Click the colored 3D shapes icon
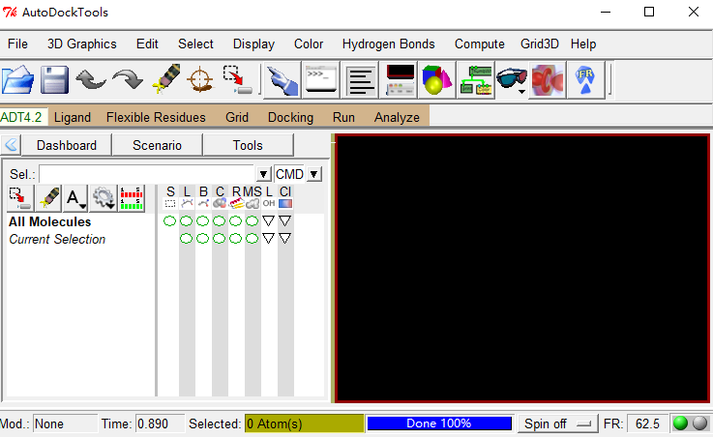The height and width of the screenshot is (438, 713). point(437,80)
